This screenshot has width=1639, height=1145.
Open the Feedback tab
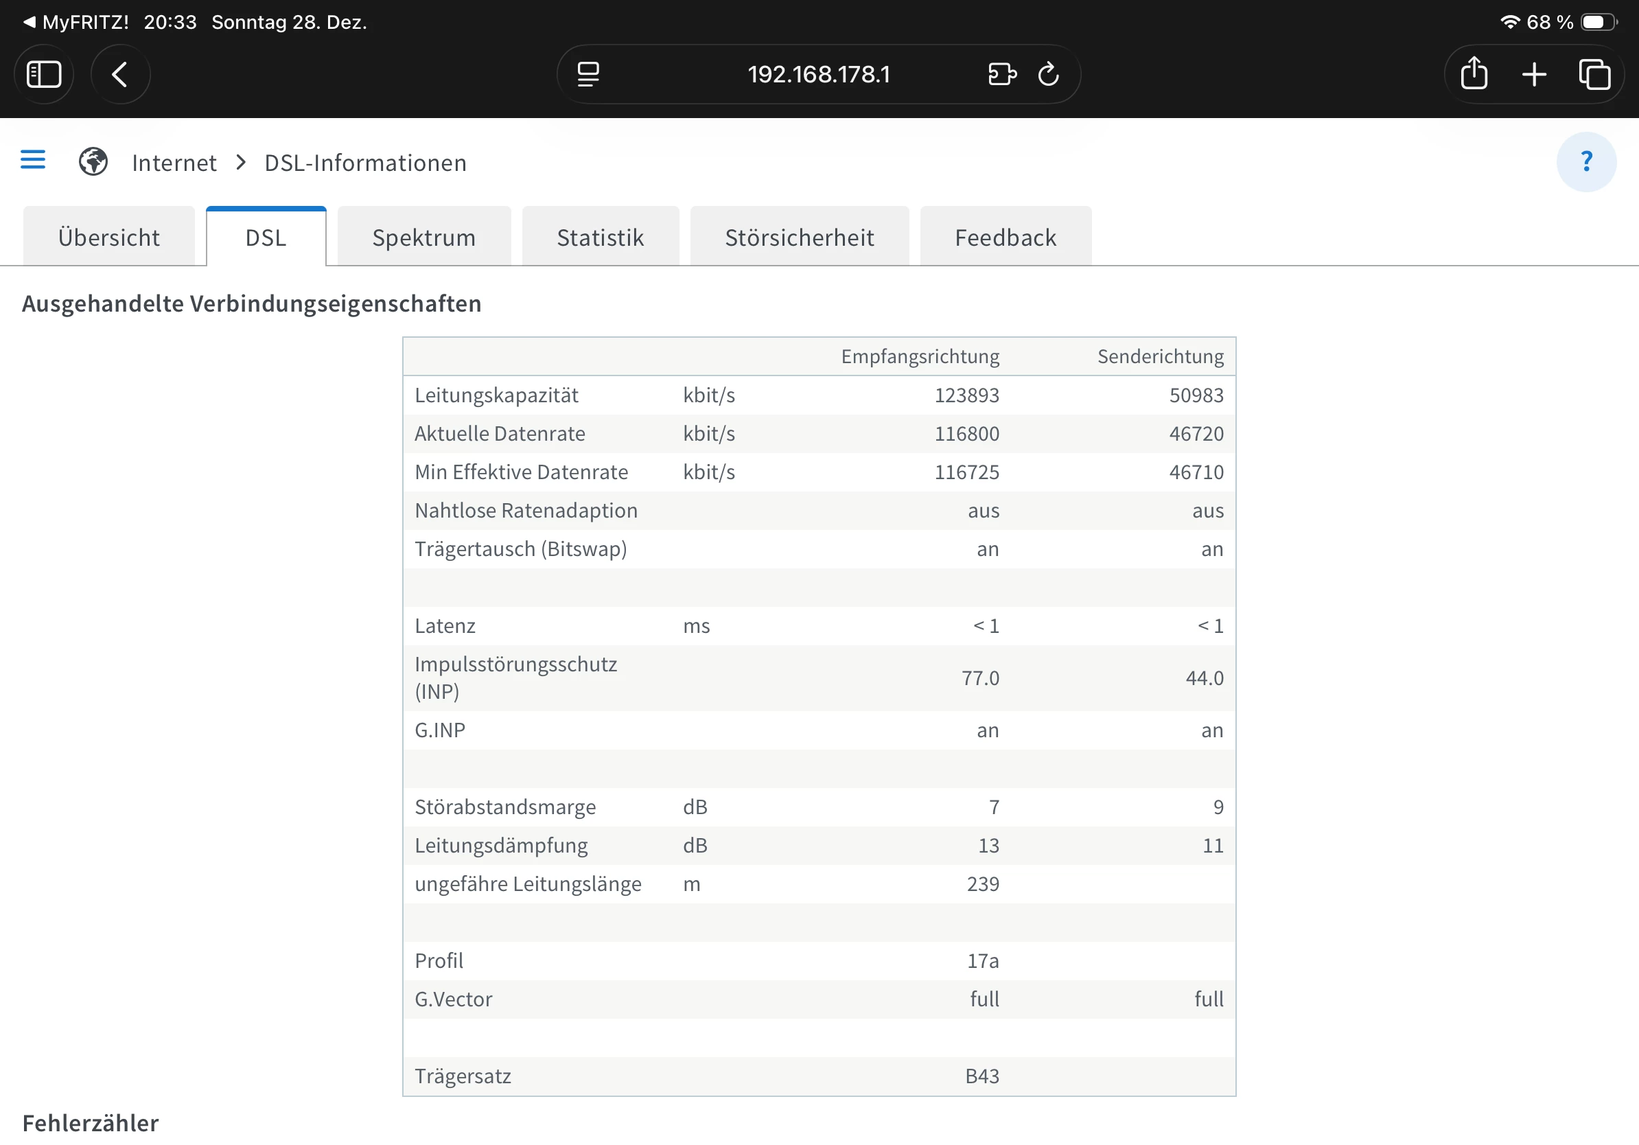coord(1005,238)
